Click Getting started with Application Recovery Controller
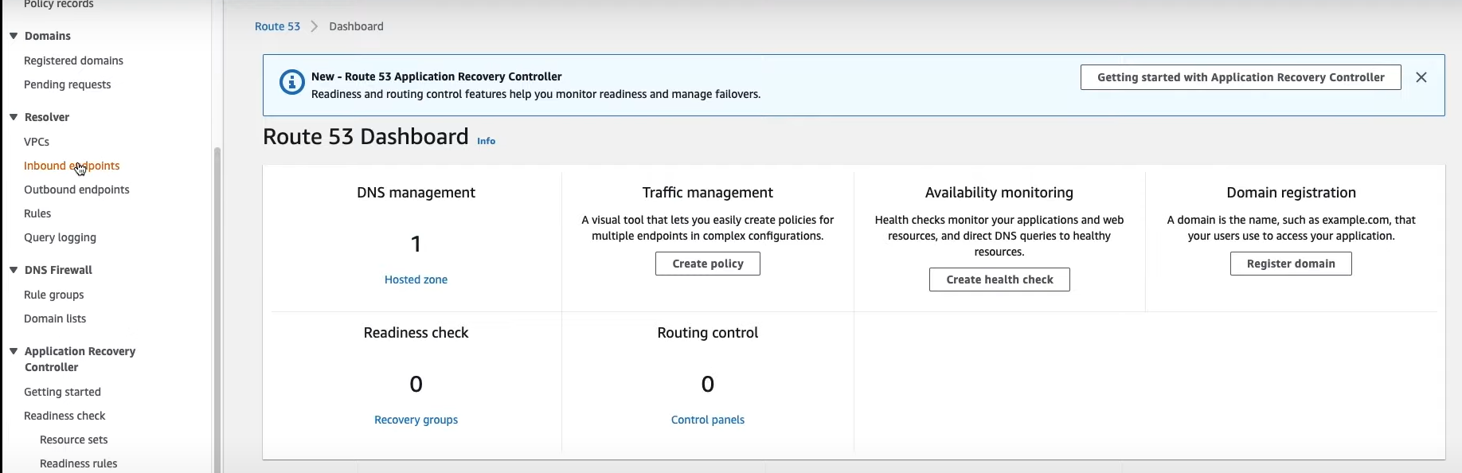Image resolution: width=1462 pixels, height=473 pixels. click(1241, 77)
